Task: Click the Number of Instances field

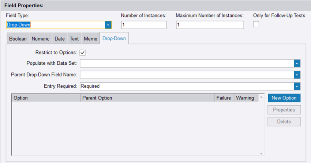Action: click(x=144, y=25)
